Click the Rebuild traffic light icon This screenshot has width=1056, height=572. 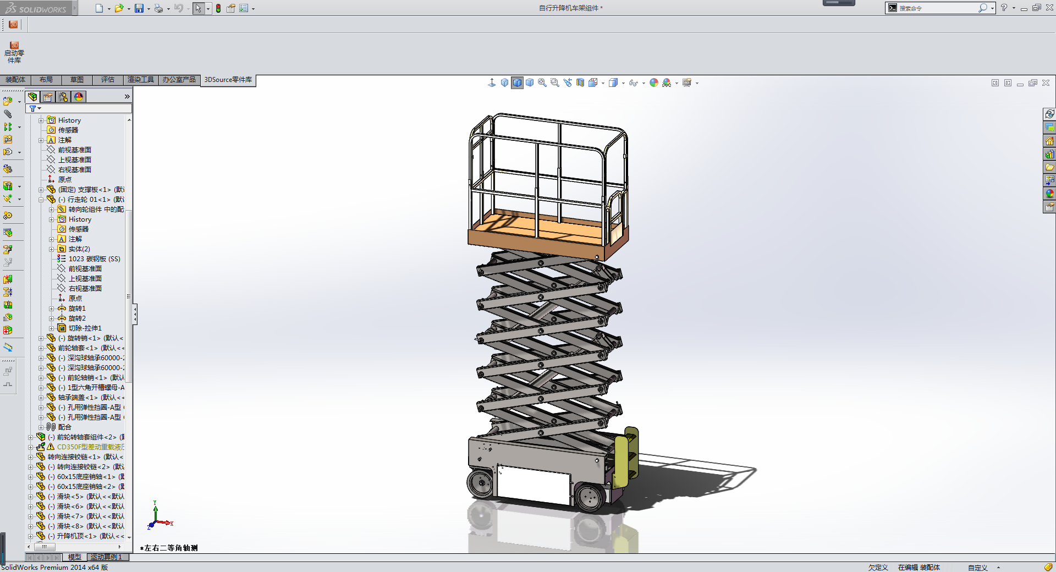[x=218, y=8]
